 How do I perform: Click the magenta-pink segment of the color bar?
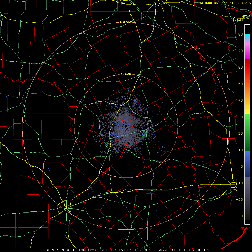click(247, 50)
